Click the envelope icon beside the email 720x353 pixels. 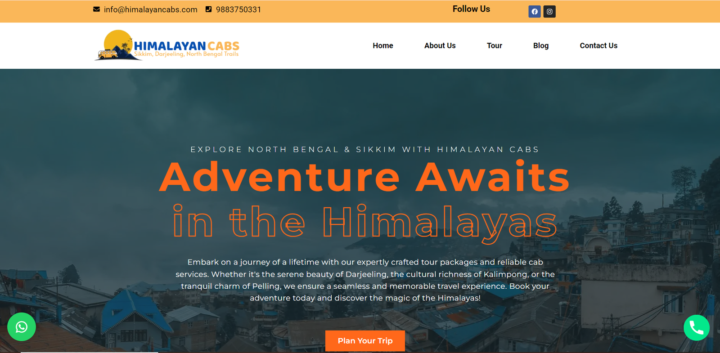[96, 9]
